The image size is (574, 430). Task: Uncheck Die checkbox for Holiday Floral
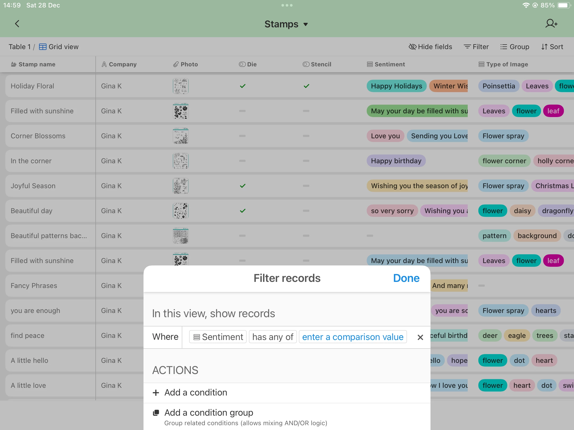tap(243, 86)
